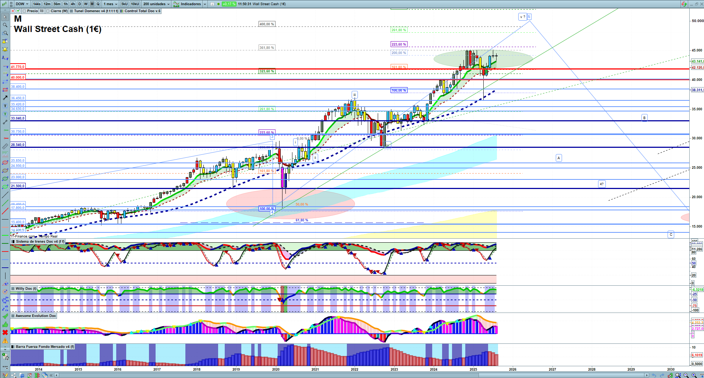Insert the green thumbs-up symbol
This screenshot has width=704, height=378.
tap(5, 324)
